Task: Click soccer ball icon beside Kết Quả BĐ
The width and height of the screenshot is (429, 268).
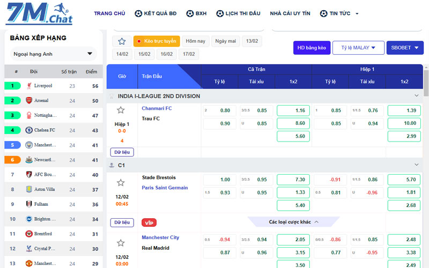Action: tap(138, 13)
